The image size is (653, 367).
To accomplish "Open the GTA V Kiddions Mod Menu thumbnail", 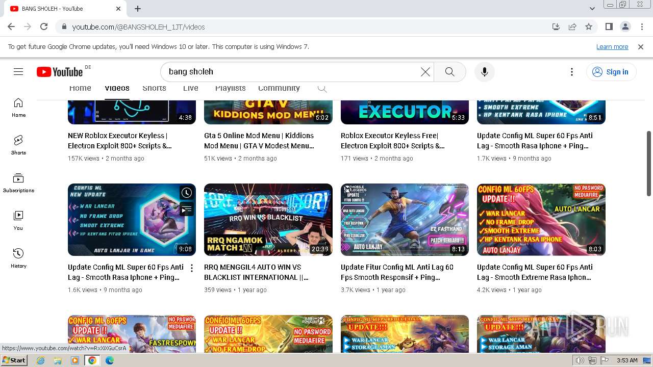I will tap(268, 112).
